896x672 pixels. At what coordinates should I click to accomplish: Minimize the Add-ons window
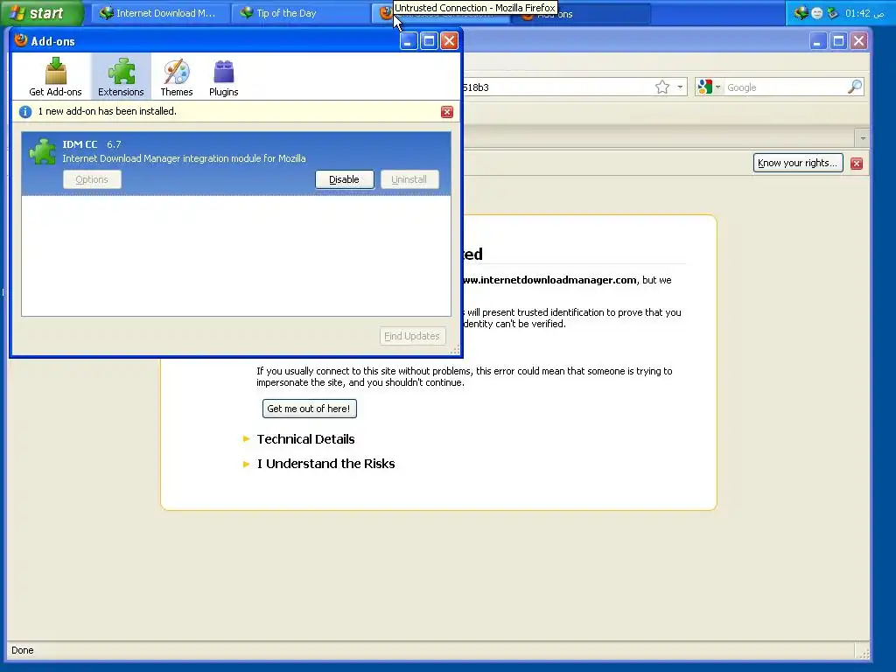[x=408, y=41]
